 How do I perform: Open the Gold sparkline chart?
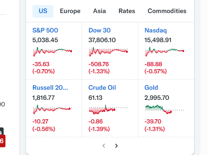click(x=165, y=110)
